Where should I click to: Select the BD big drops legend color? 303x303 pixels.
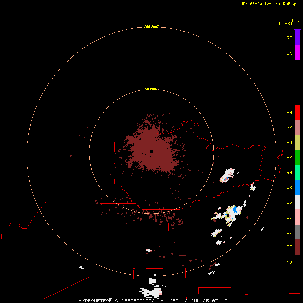tap(297, 143)
